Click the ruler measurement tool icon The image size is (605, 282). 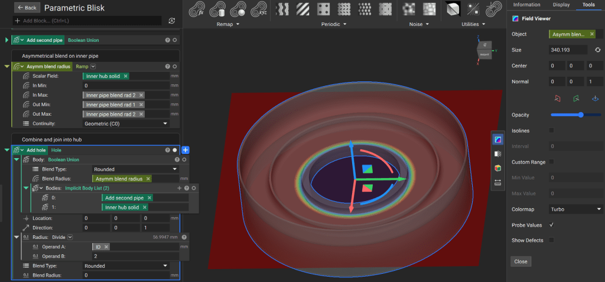[x=498, y=182]
